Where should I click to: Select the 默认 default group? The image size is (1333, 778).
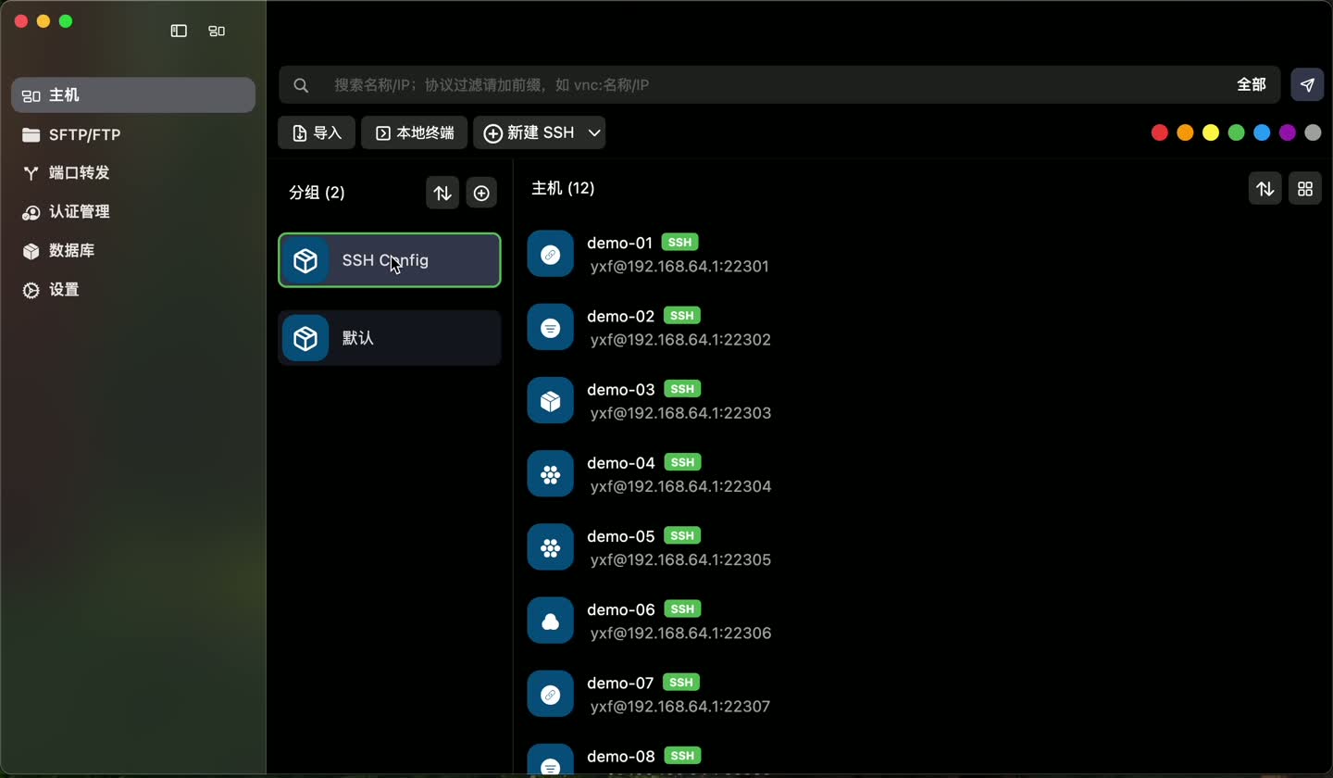coord(390,338)
